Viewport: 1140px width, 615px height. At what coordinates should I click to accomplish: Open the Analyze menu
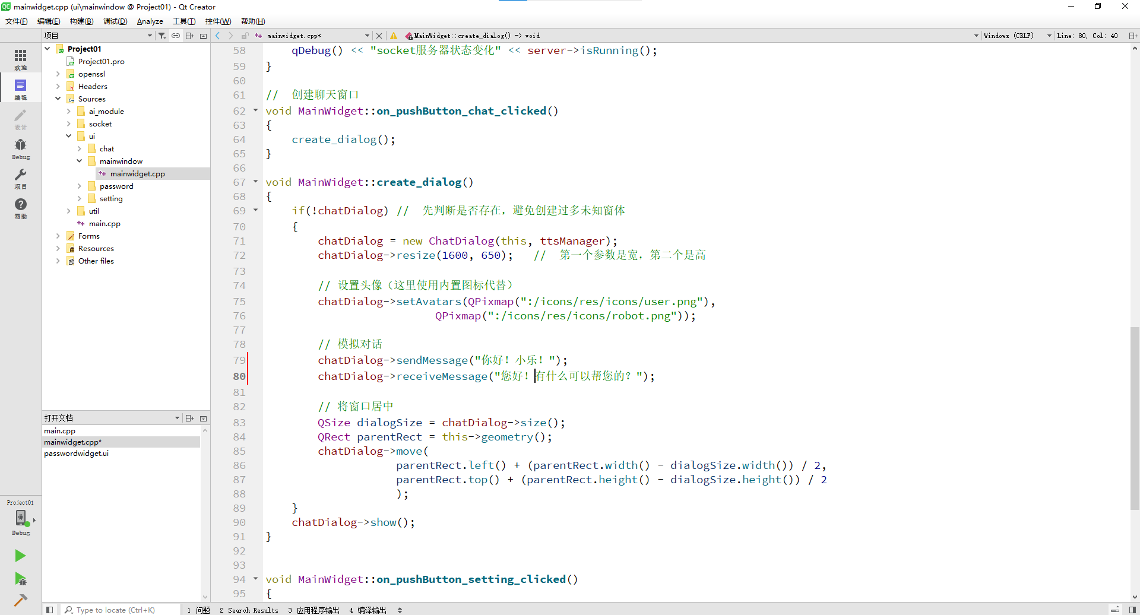pyautogui.click(x=150, y=21)
